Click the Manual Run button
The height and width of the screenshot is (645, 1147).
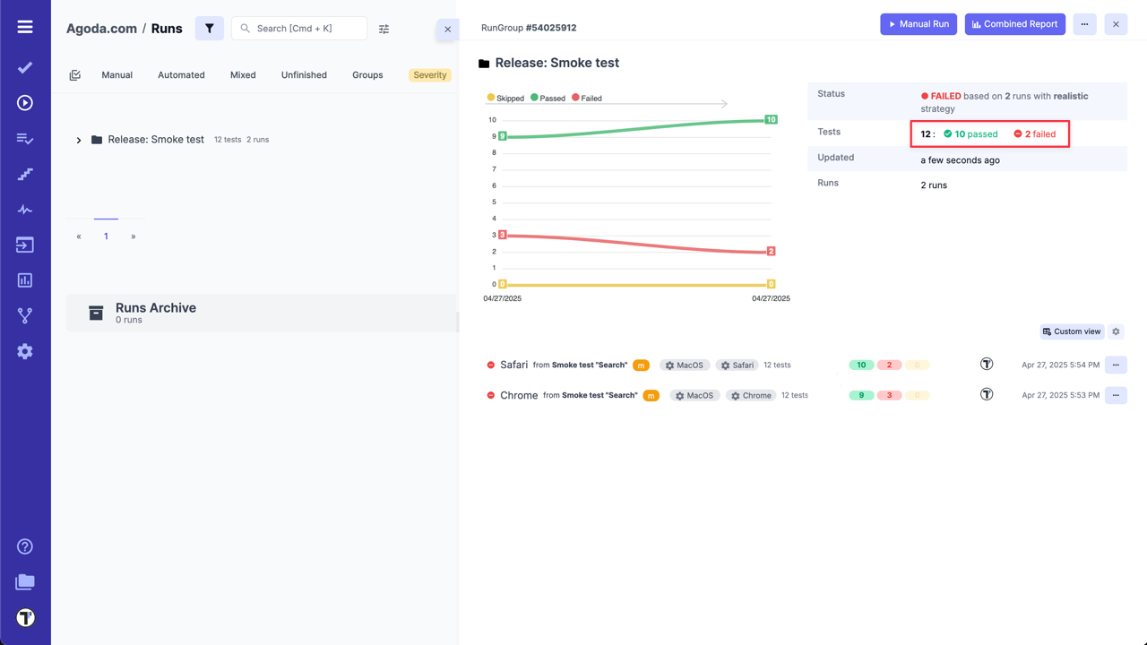(918, 24)
